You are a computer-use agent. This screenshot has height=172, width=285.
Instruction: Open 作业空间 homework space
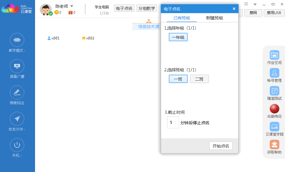point(274,55)
